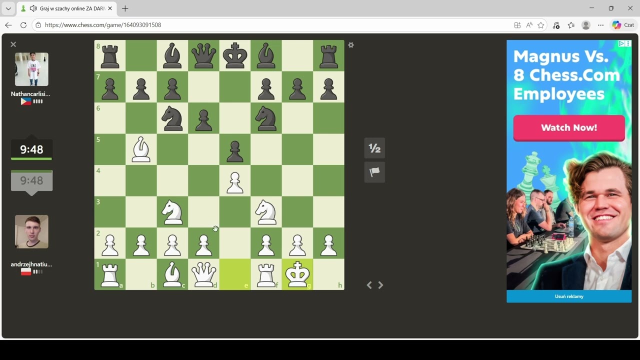640x360 pixels.
Task: Open the read aloud icon in address bar
Action: tap(529, 25)
